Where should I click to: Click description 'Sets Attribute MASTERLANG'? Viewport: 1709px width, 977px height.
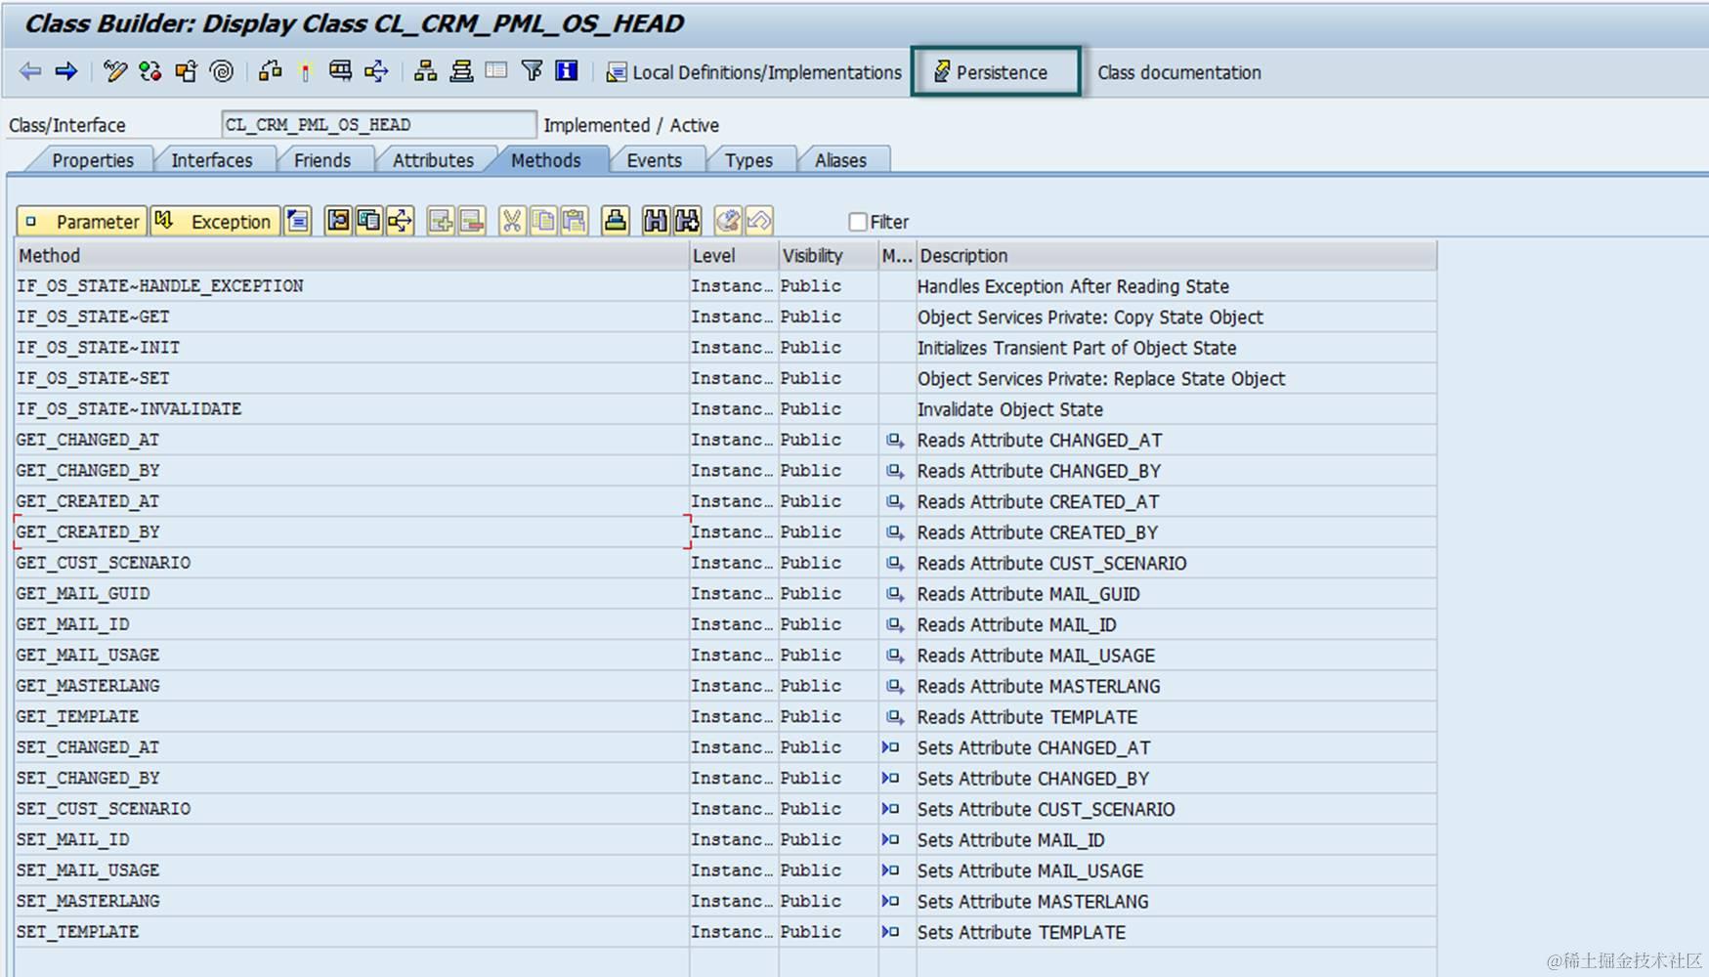coord(1033,902)
